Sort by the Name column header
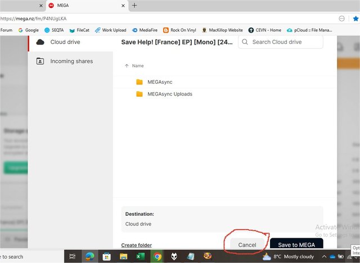This screenshot has height=263, width=360. tap(138, 66)
